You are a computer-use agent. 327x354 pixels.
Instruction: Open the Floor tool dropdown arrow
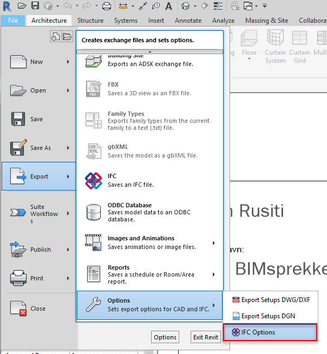tap(250, 59)
